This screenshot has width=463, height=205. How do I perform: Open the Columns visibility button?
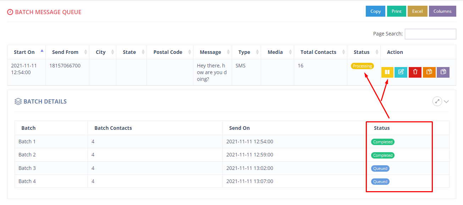[x=442, y=11]
